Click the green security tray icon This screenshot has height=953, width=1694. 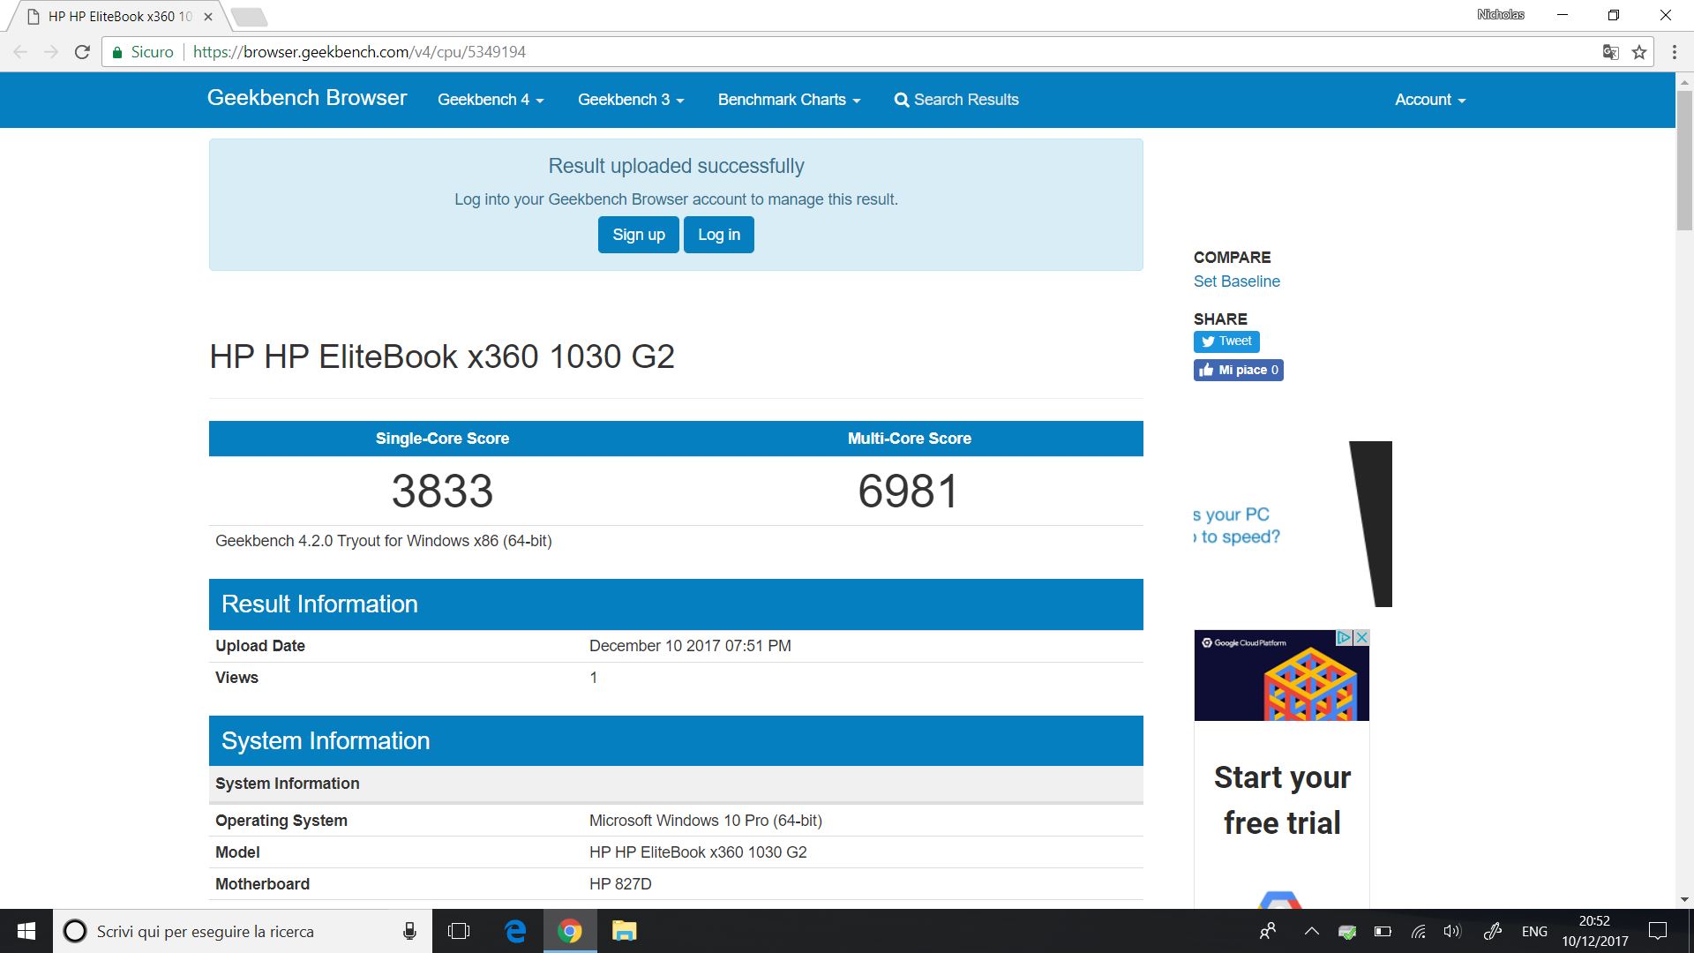click(x=1347, y=931)
